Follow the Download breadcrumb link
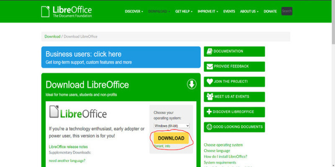 click(x=52, y=36)
